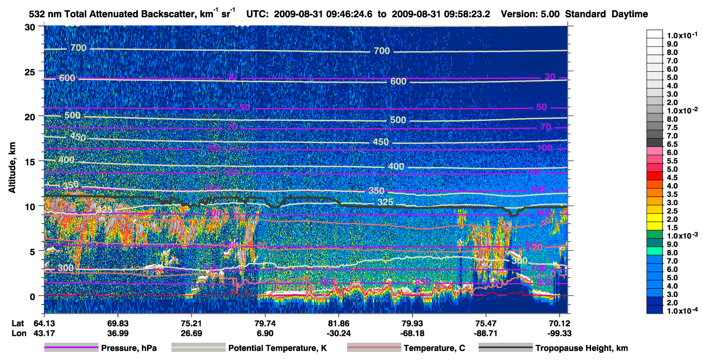The image size is (703, 360).
Task: Click the color bar label 1.0x10-4
Action: tap(681, 311)
